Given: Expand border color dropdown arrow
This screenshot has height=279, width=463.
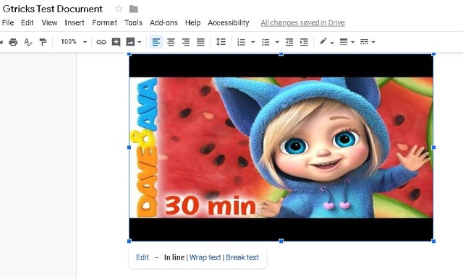Looking at the screenshot, I should coord(332,43).
